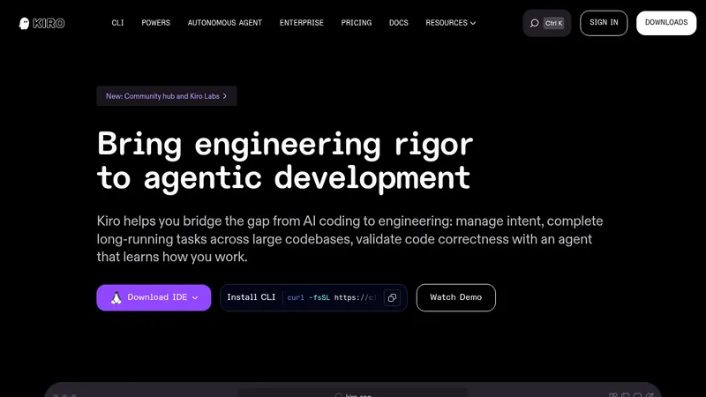Click the Watch Demo button
Viewport: 706px width, 397px height.
pos(455,297)
